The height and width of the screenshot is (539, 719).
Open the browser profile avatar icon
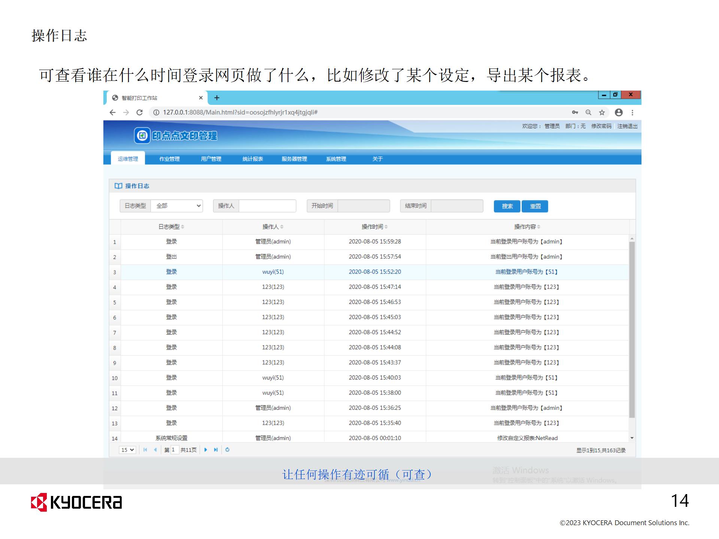619,112
